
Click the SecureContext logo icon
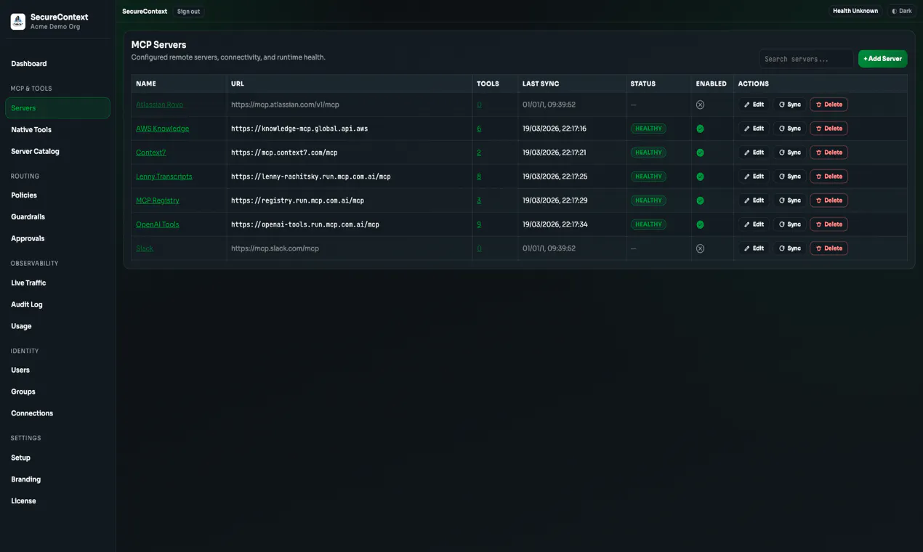[18, 22]
